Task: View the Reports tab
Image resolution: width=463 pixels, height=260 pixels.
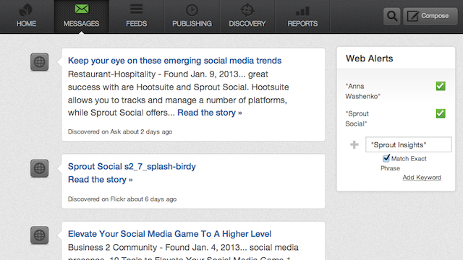Action: [x=302, y=17]
